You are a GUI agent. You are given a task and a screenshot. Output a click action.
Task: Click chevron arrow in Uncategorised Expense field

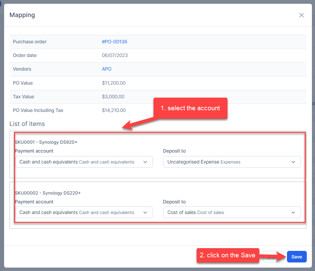(293, 162)
